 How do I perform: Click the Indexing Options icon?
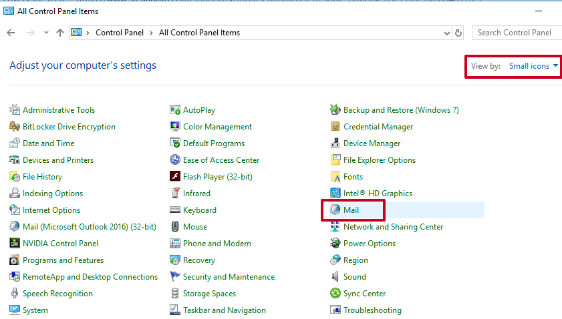point(15,194)
